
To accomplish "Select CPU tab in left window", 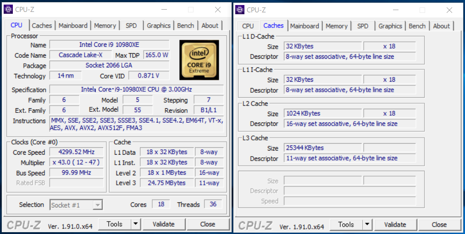I will click(x=17, y=25).
